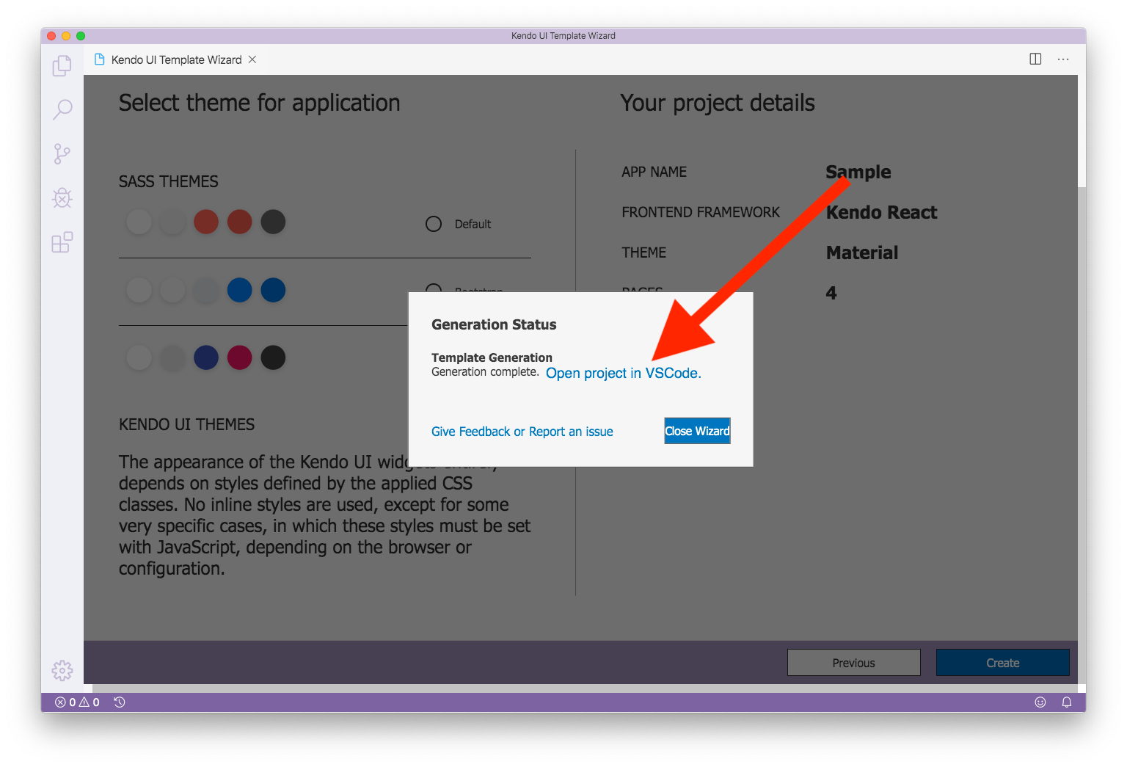Open the notifications bell in status bar
Screen dimensions: 1127x767
point(1067,702)
